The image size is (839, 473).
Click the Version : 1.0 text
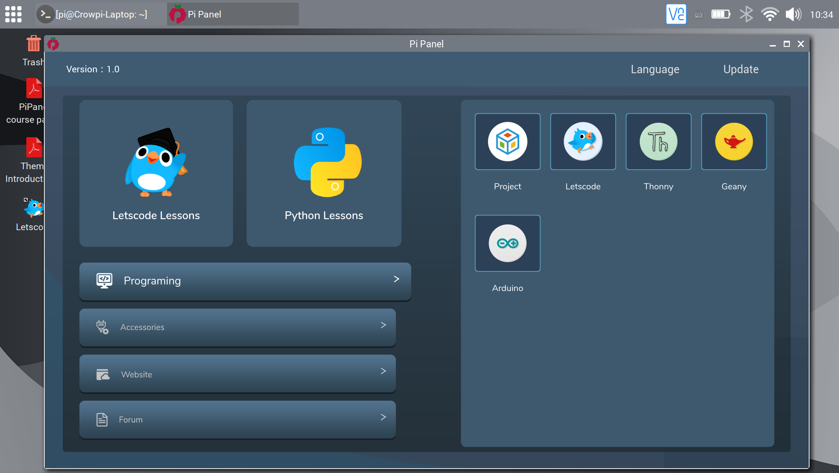pyautogui.click(x=93, y=69)
